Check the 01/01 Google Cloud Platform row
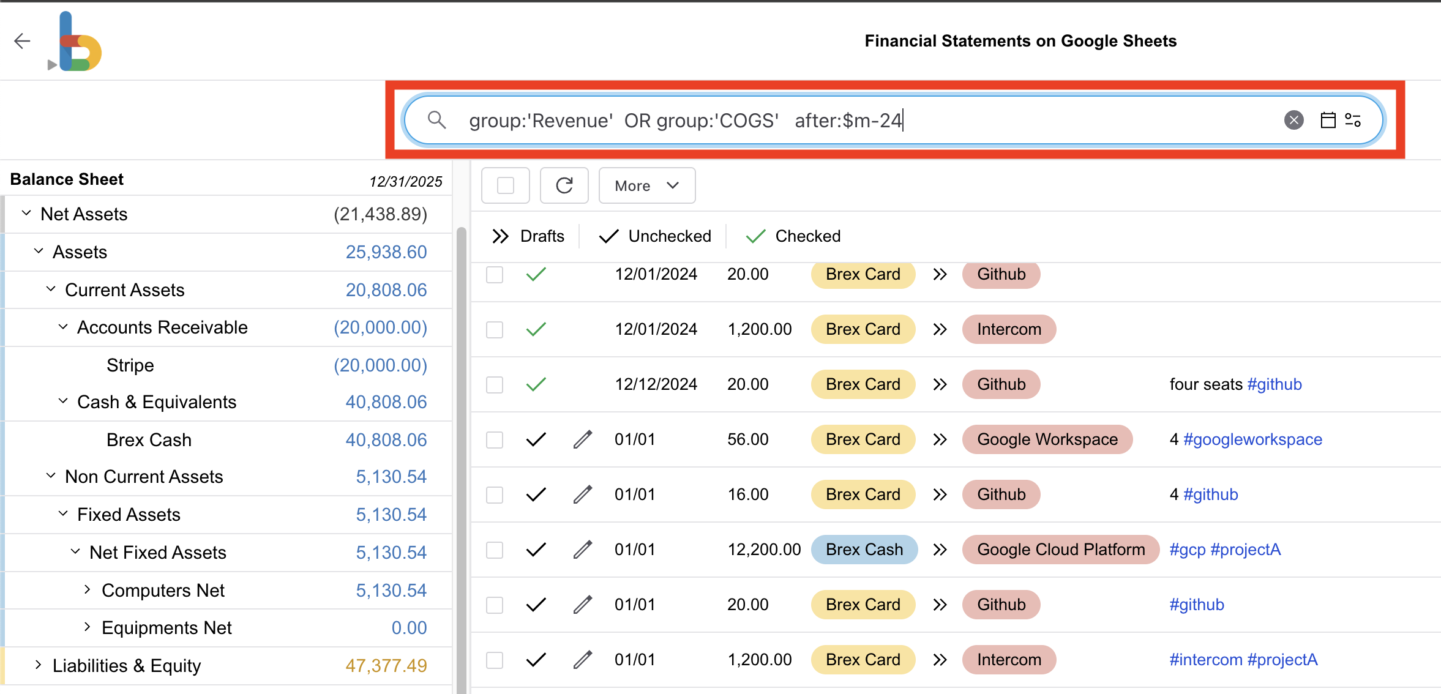This screenshot has width=1441, height=694. click(494, 549)
